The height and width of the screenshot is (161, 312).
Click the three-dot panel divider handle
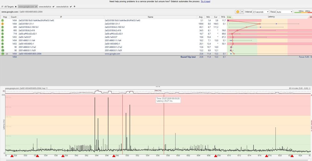point(158,86)
